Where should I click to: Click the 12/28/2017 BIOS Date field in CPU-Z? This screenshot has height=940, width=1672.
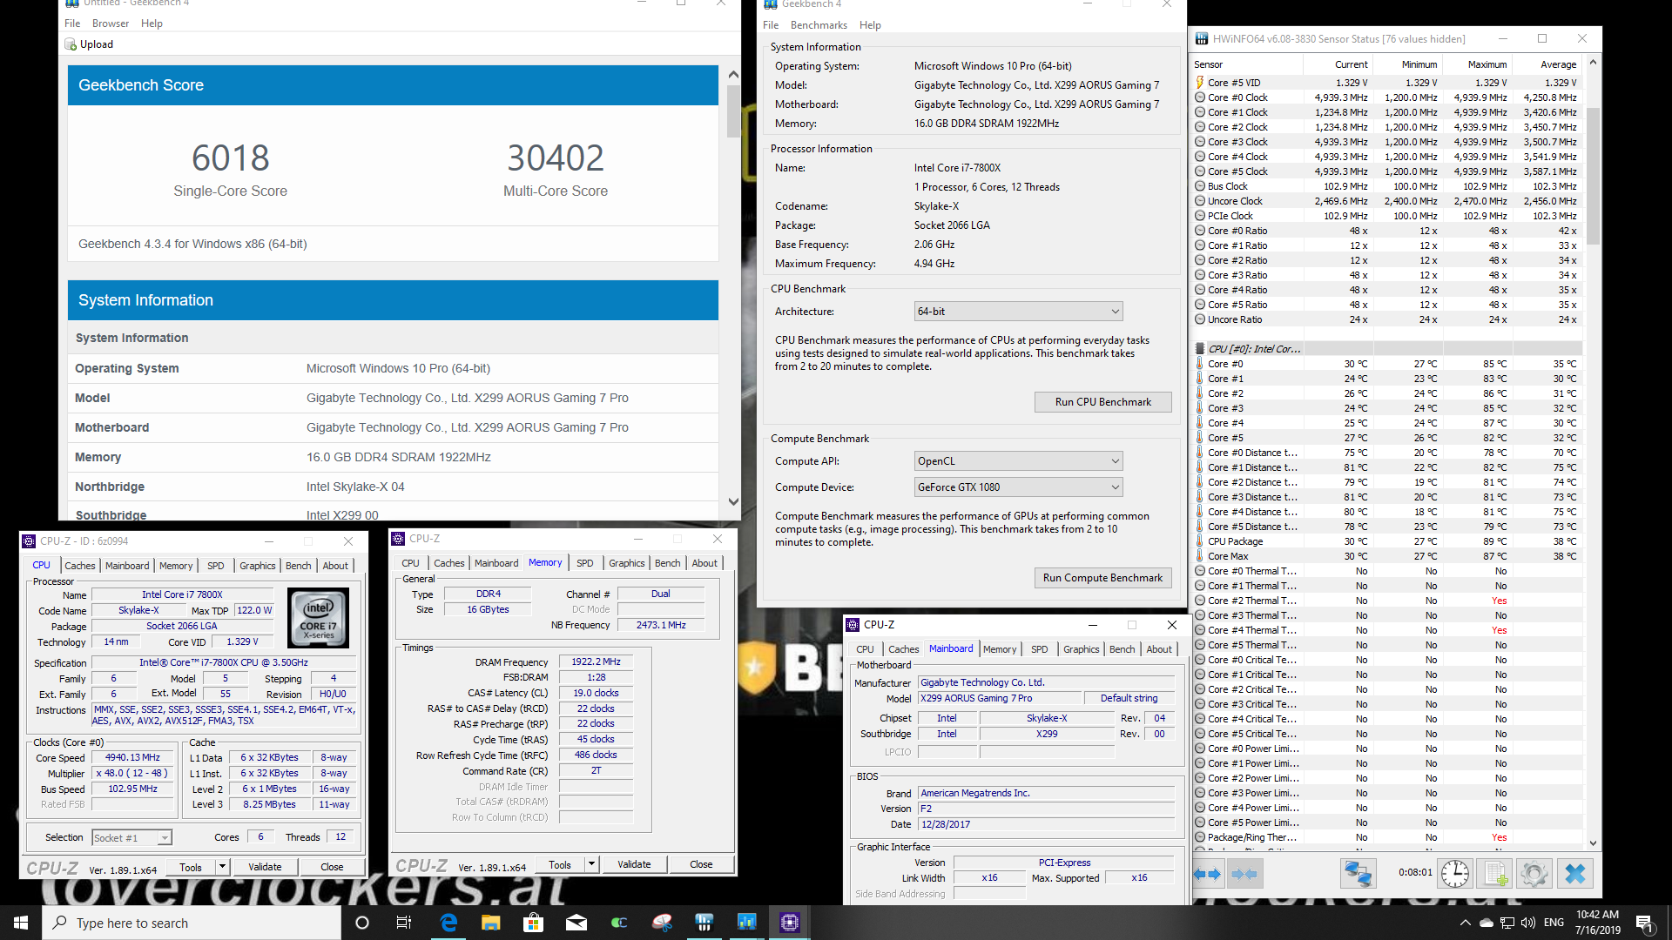(x=1047, y=824)
